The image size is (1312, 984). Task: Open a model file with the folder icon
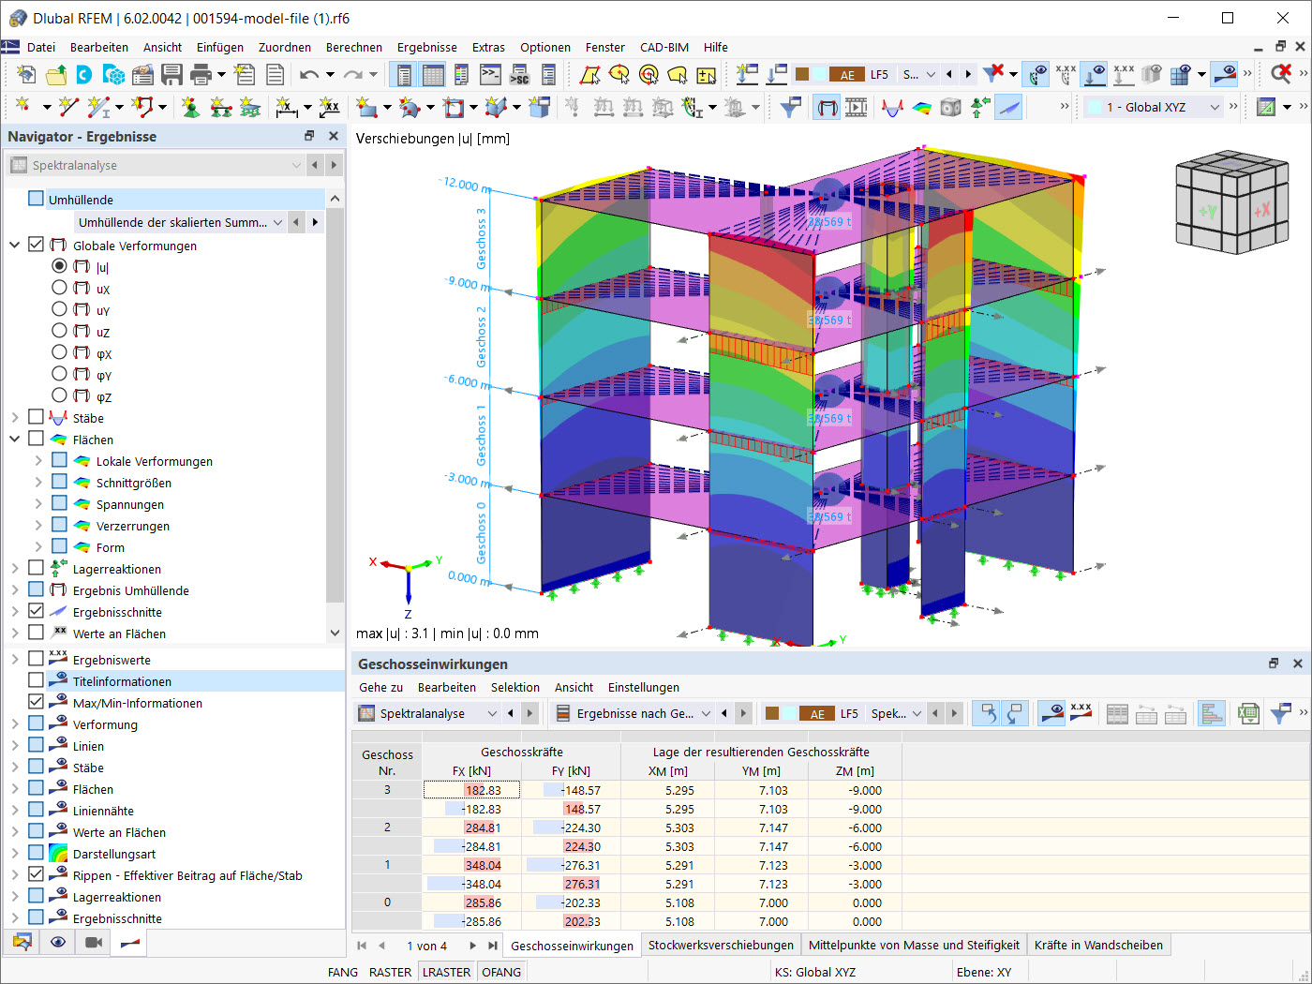coord(55,75)
